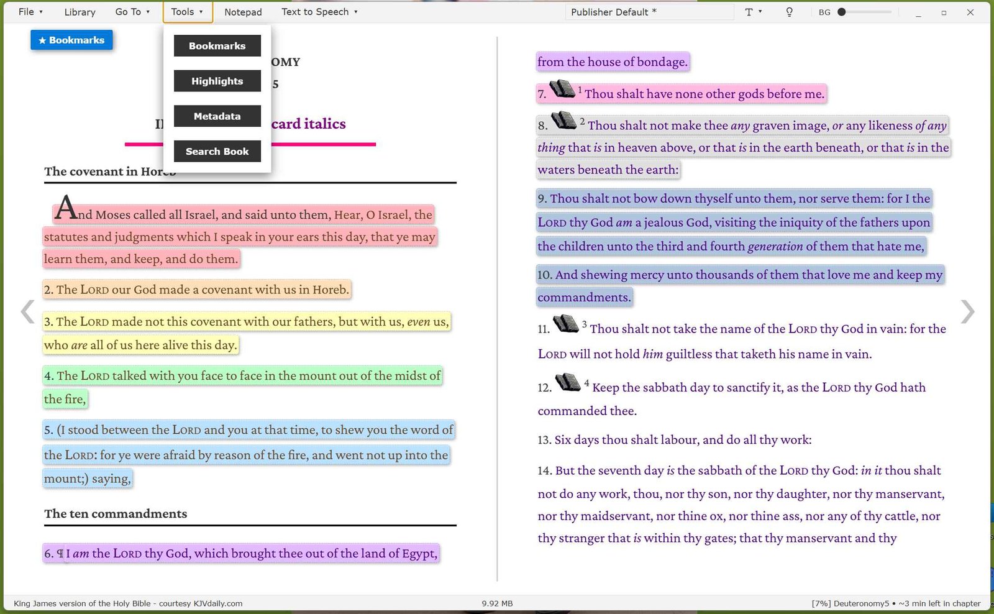Click the 'BG' label in the toolbar
Image resolution: width=994 pixels, height=614 pixels.
pos(824,12)
